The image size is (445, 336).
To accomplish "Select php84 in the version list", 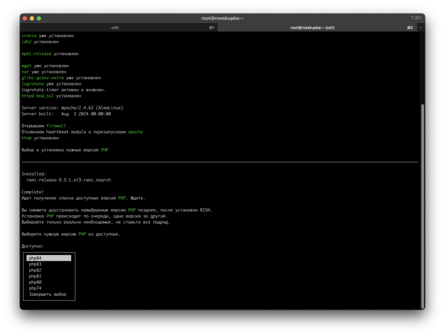I will pos(49,258).
